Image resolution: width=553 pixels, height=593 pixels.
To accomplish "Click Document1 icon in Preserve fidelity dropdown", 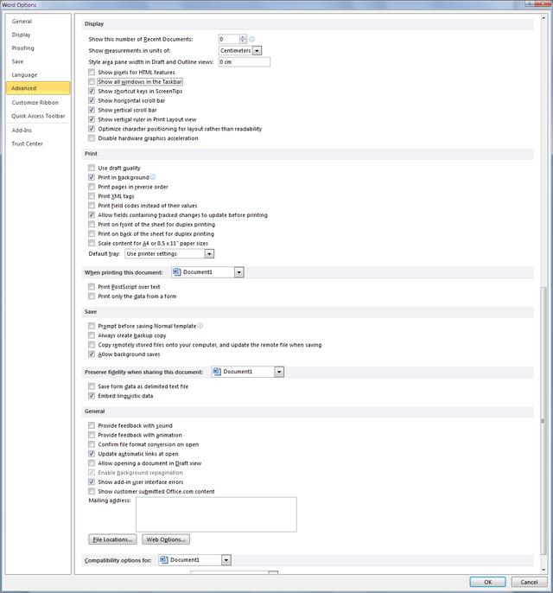I will point(216,372).
